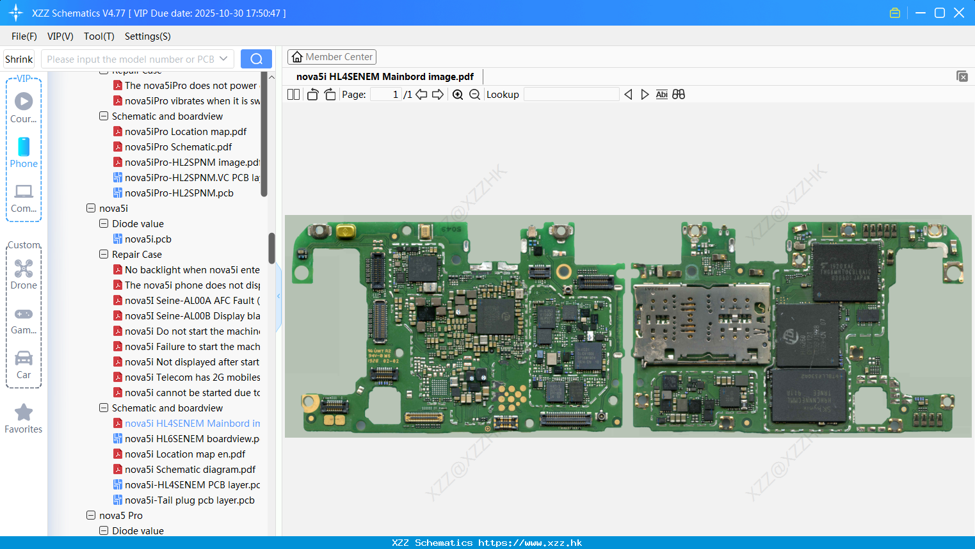Open Favorites

point(24,418)
